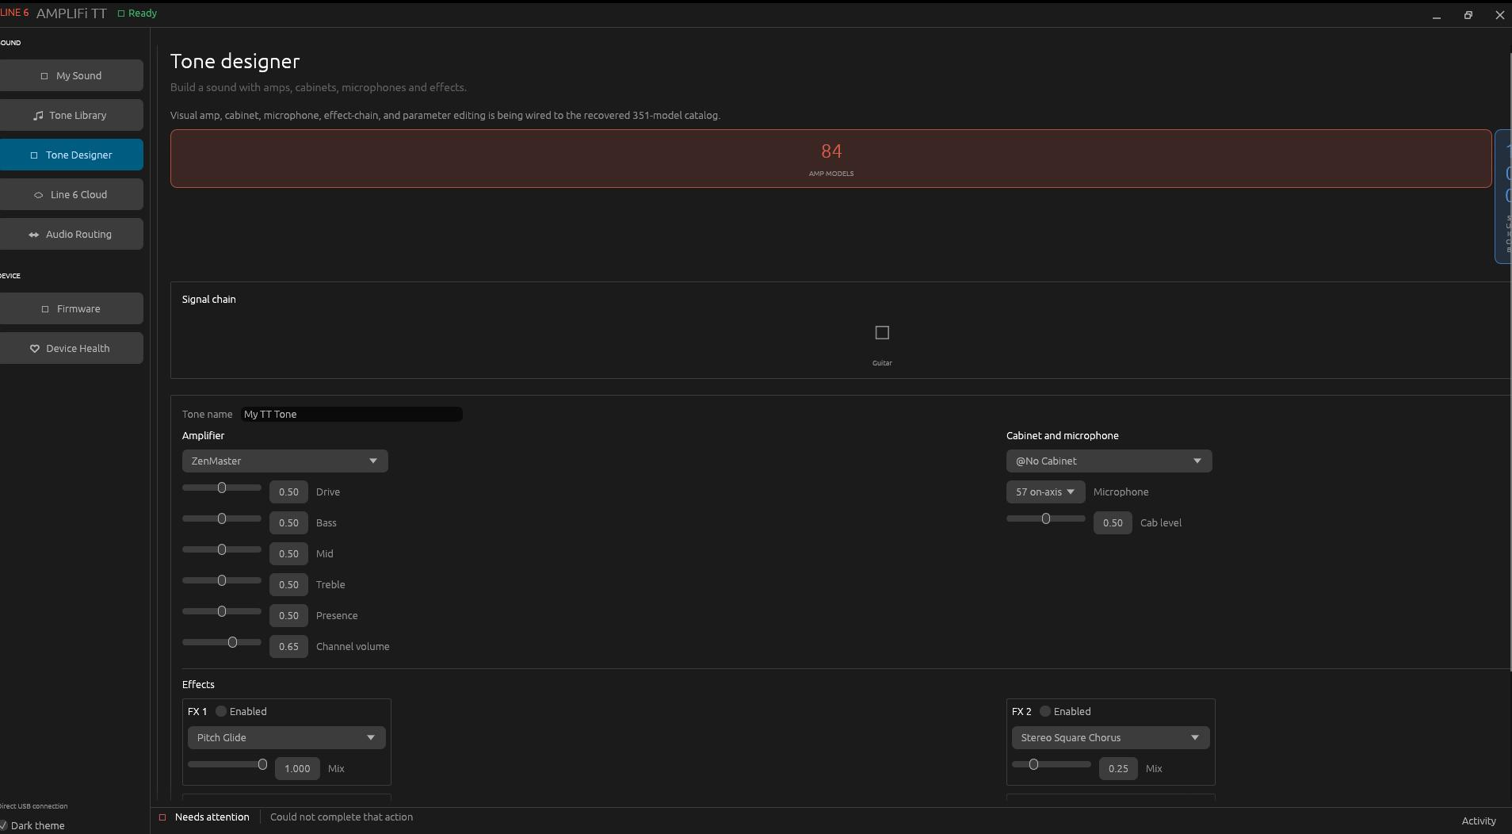
Task: Click the Cab level value field
Action: [1113, 522]
